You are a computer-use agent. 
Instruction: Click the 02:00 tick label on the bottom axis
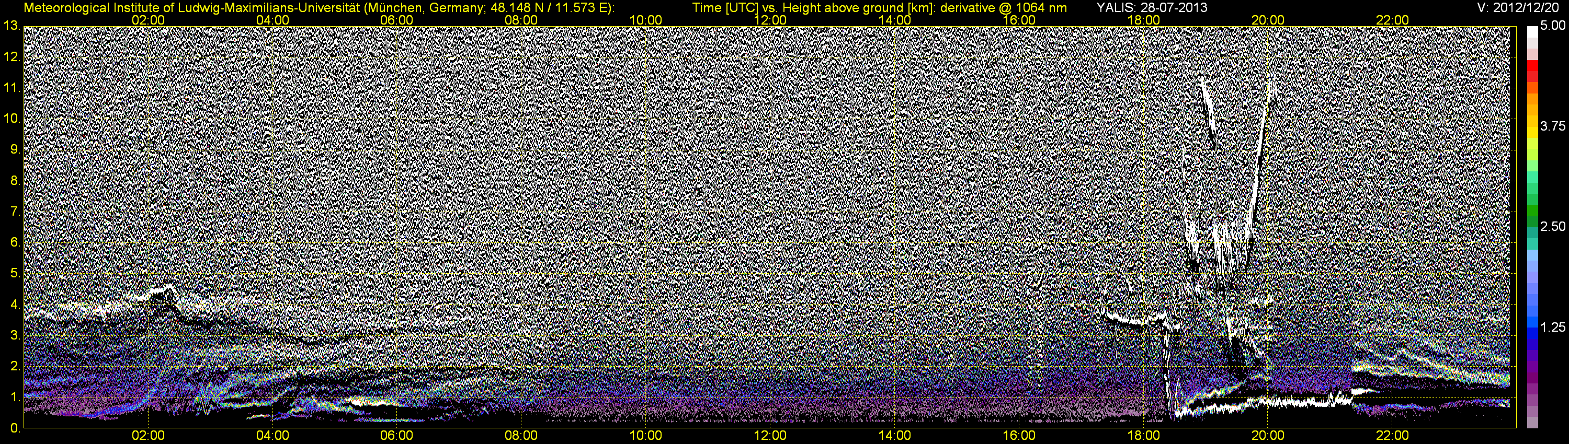149,436
